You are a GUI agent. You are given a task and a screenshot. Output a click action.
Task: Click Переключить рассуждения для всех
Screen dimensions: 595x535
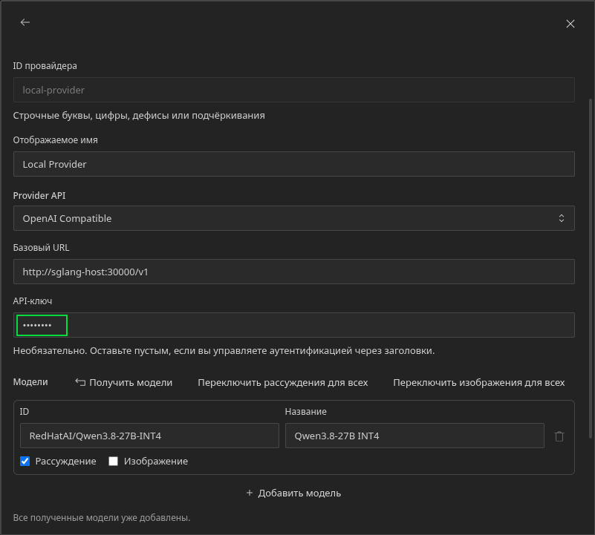click(x=283, y=383)
